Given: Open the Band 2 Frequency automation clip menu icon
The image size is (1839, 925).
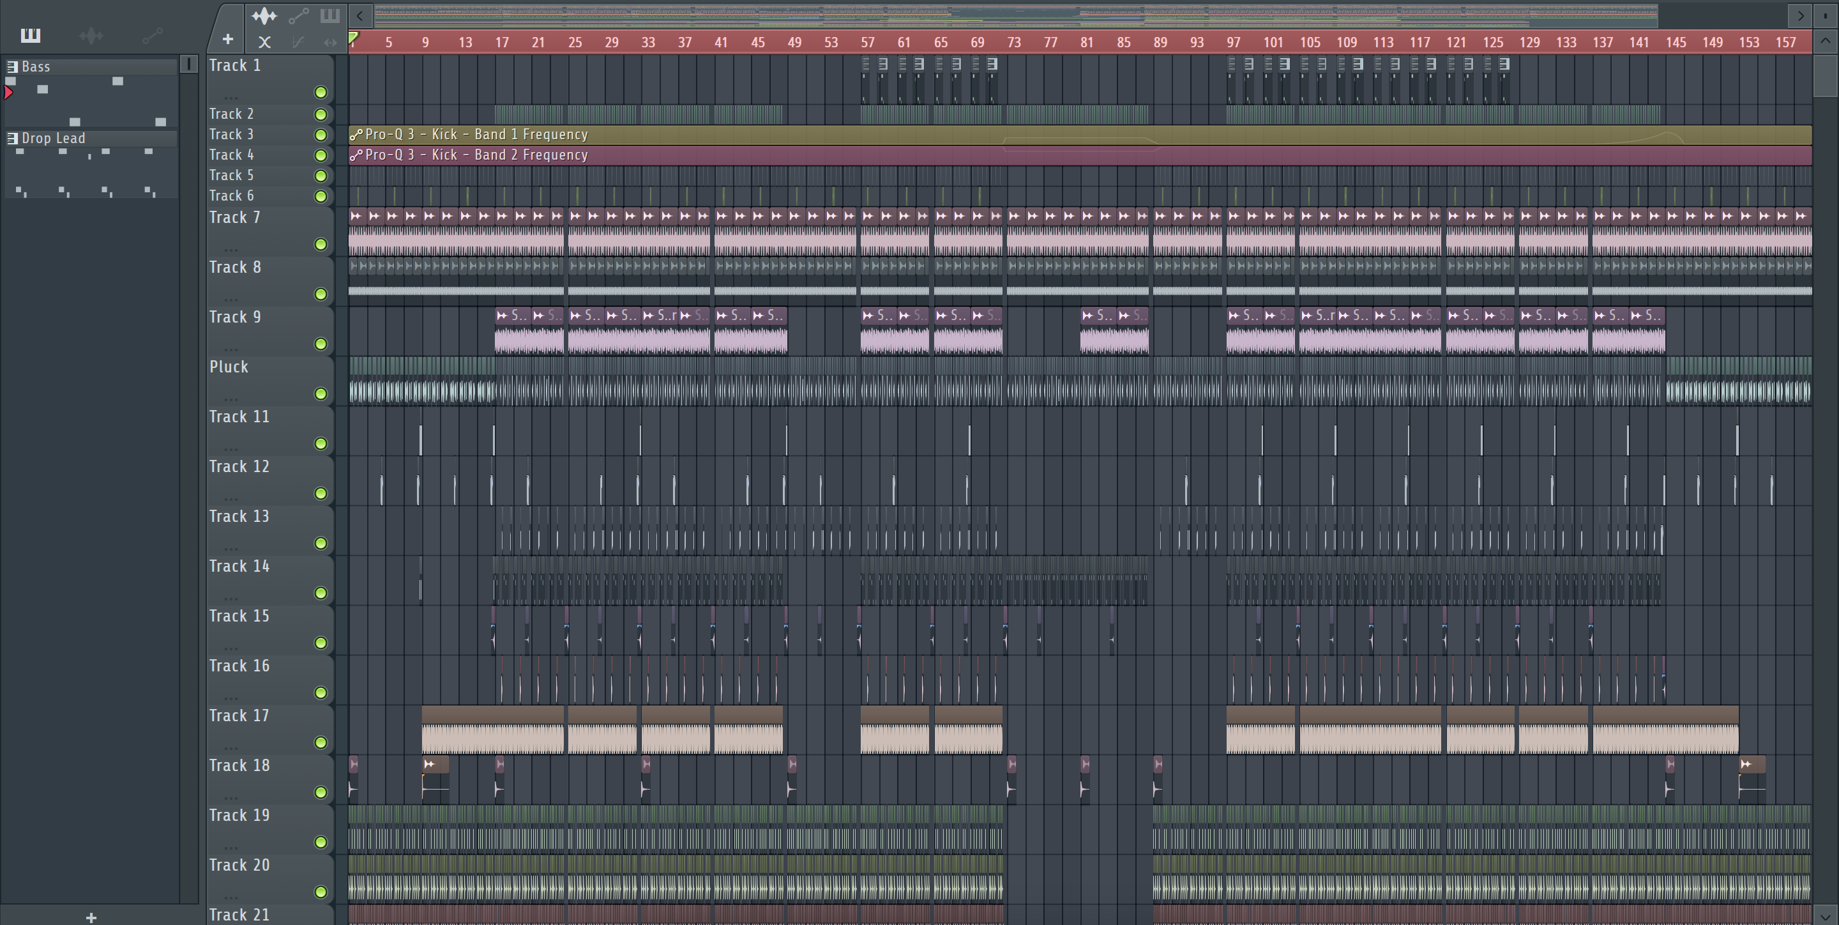Looking at the screenshot, I should click(356, 155).
